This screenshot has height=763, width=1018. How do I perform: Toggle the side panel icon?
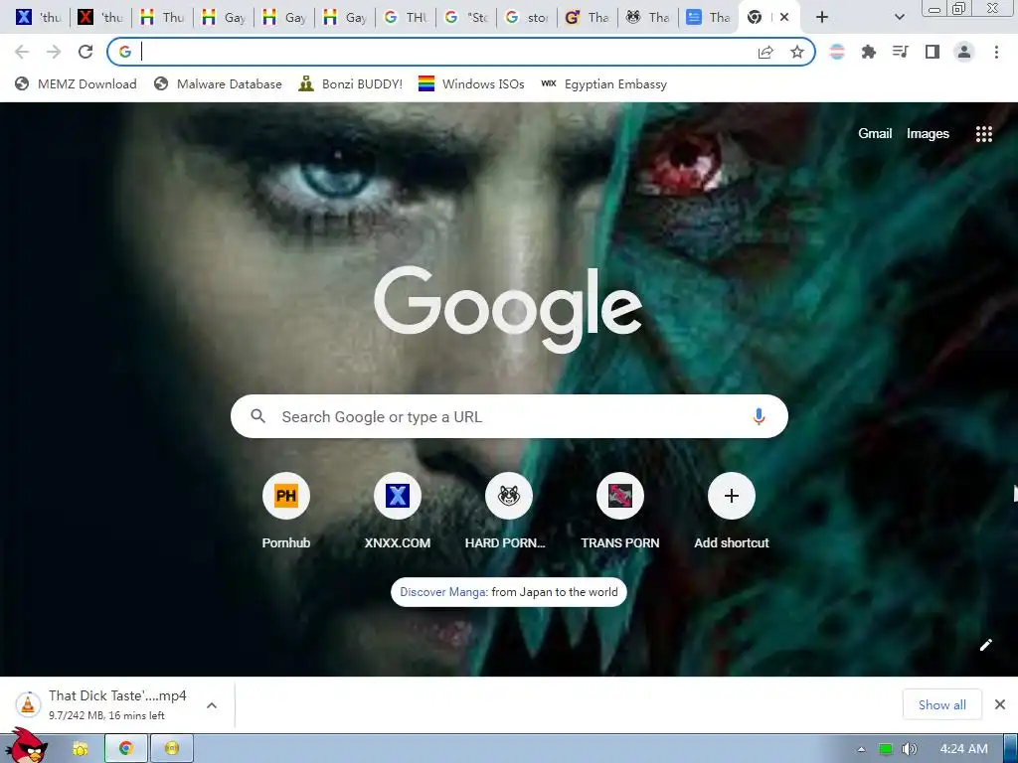coord(933,52)
